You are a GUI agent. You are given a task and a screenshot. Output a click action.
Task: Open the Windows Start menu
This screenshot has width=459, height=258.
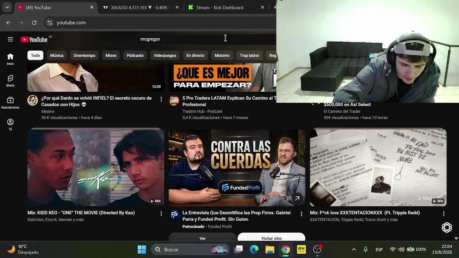click(142, 249)
